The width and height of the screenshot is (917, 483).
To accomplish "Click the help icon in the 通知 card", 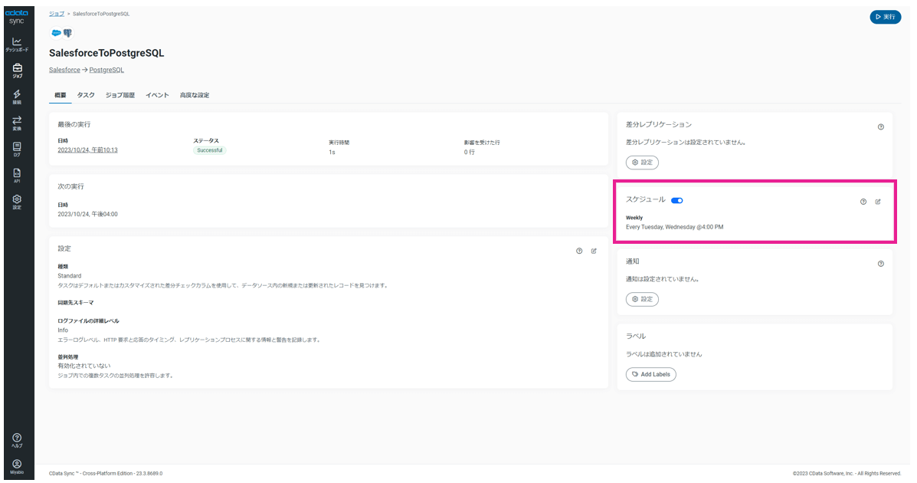I will tap(880, 264).
